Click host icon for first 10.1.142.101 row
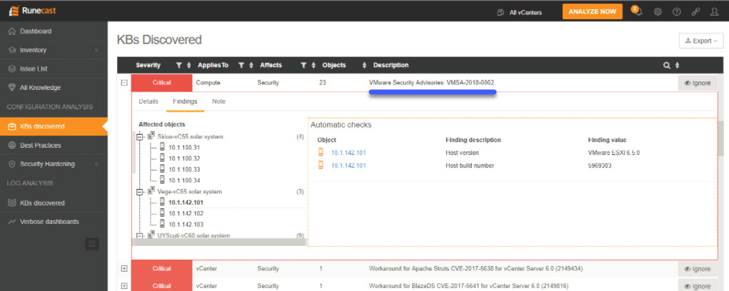729x291 pixels. click(x=321, y=152)
